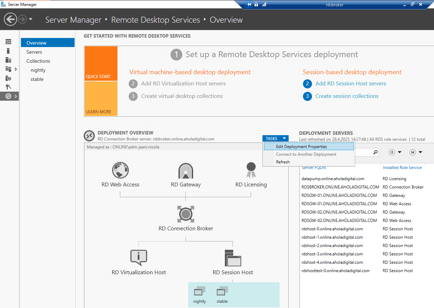Sort by Installed Role Service column
Screen dimensions: 434x308
[x=402, y=168]
